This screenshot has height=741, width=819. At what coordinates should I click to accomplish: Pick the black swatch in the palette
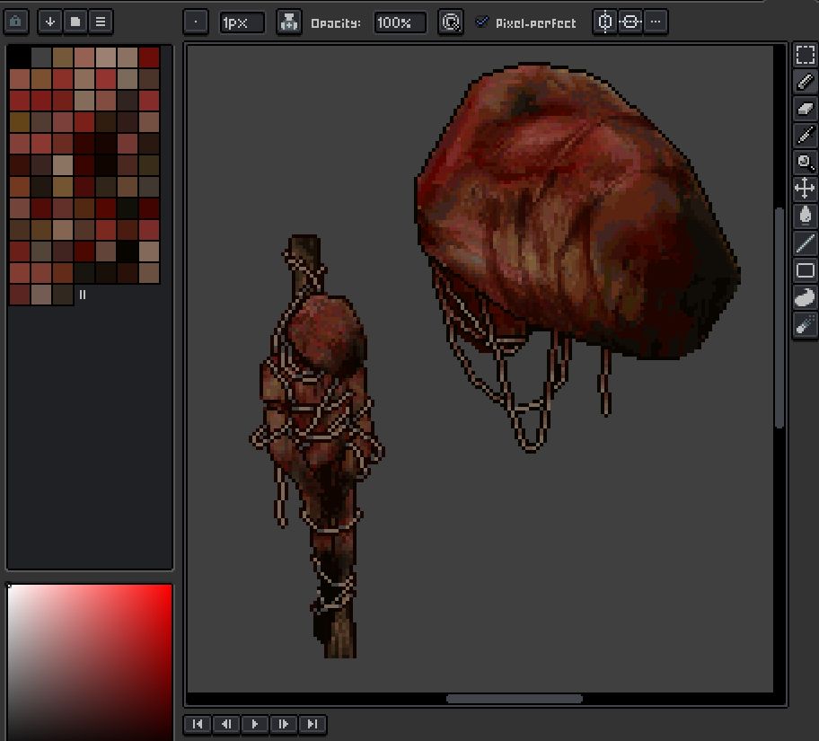pos(20,57)
